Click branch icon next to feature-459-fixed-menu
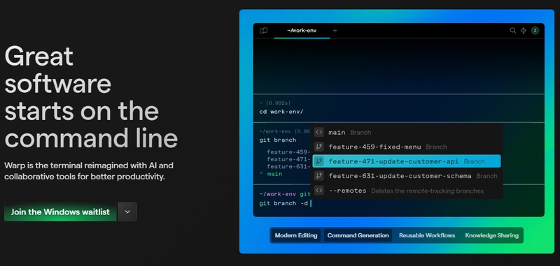 click(x=319, y=147)
